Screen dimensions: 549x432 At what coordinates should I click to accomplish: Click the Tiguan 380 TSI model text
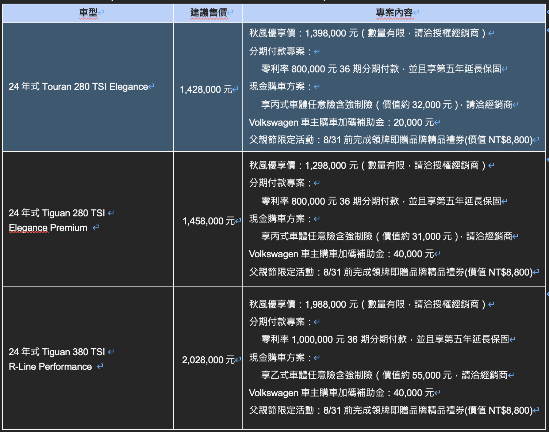tap(57, 352)
